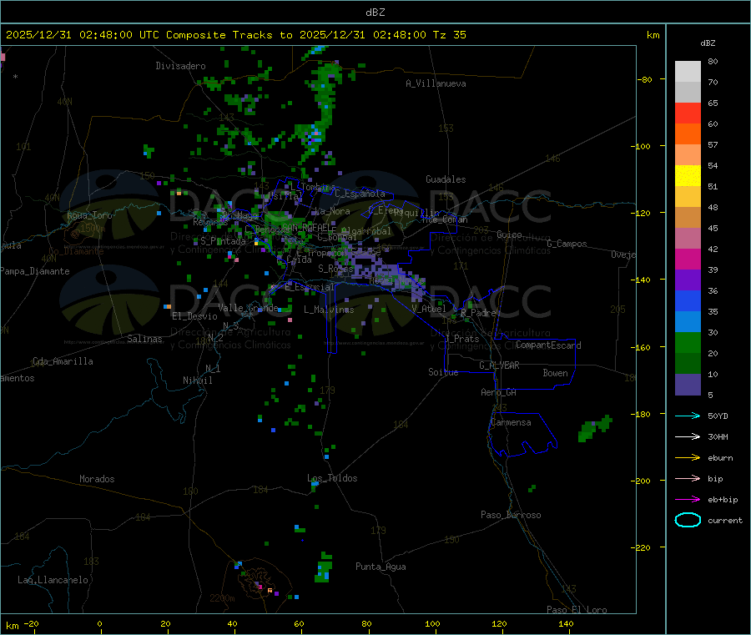This screenshot has height=635, width=751.
Task: Click the 'A_Villanueva' map label
Action: tap(436, 83)
